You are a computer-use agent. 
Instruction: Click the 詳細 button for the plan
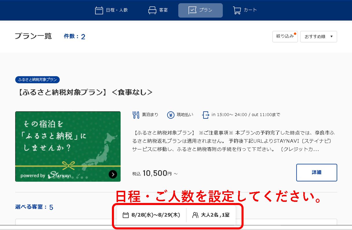(316, 172)
